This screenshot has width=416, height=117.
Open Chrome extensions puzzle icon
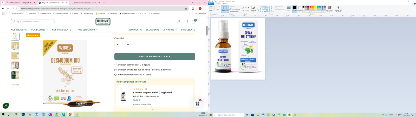tap(193, 8)
